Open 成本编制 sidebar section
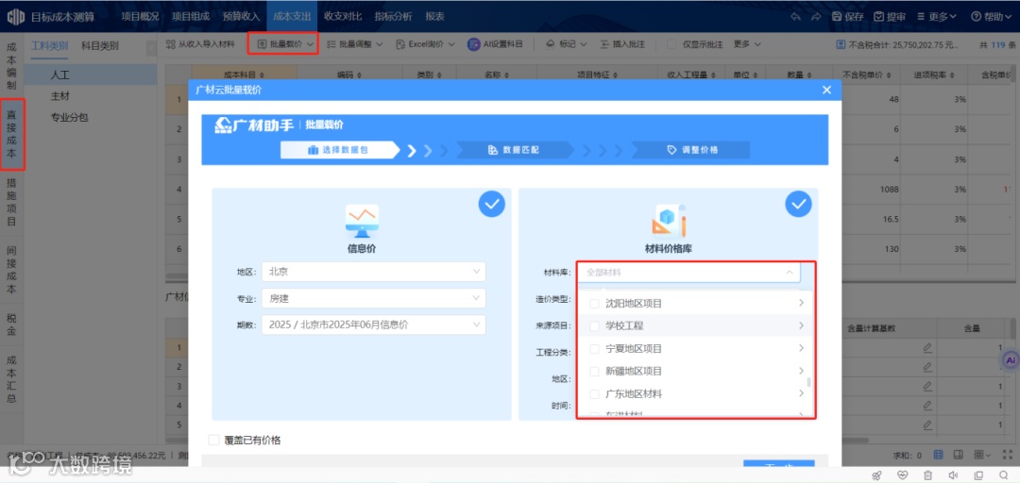This screenshot has width=1020, height=483. [11, 66]
